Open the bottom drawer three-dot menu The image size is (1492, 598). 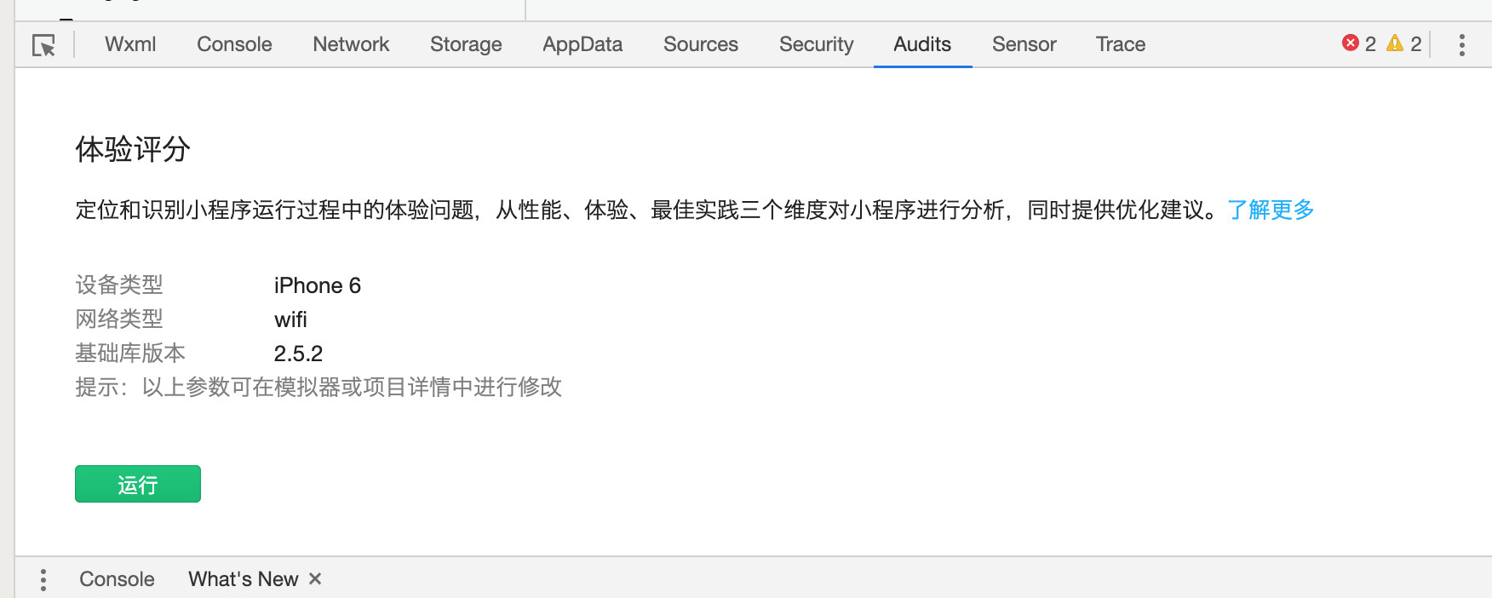pos(43,580)
